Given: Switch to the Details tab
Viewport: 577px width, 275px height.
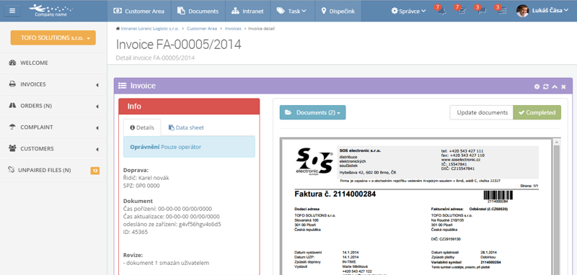Looking at the screenshot, I should click(x=142, y=127).
